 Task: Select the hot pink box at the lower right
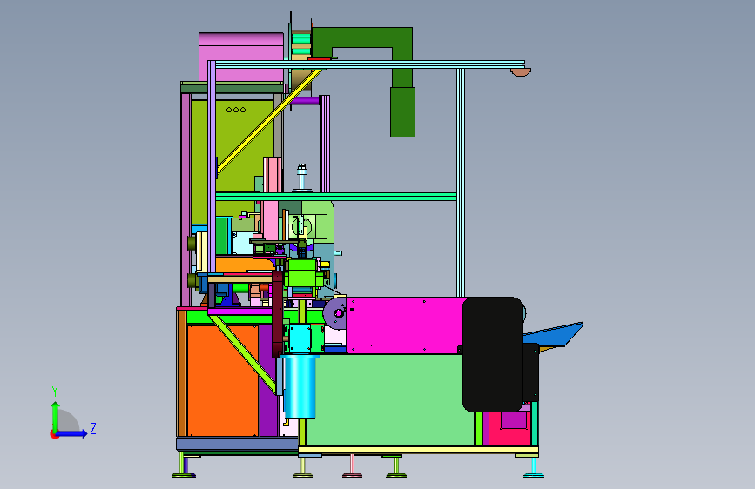510,428
